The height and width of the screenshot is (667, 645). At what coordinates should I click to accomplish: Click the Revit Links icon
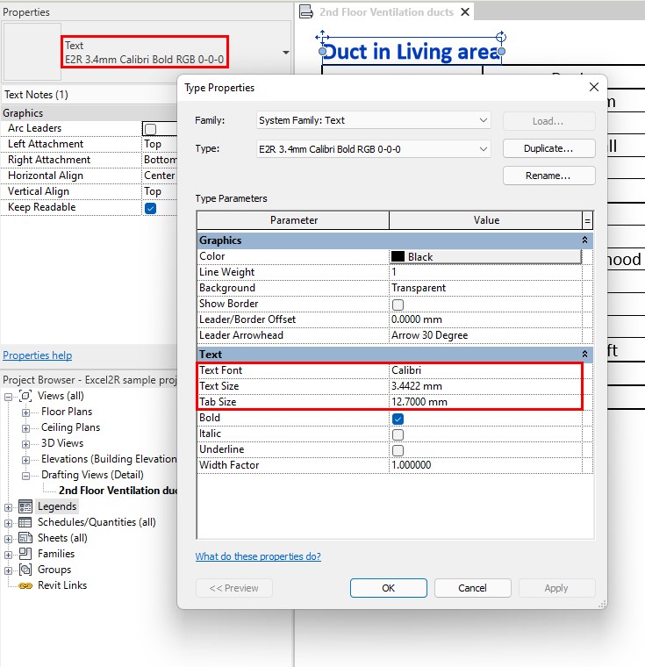25,585
